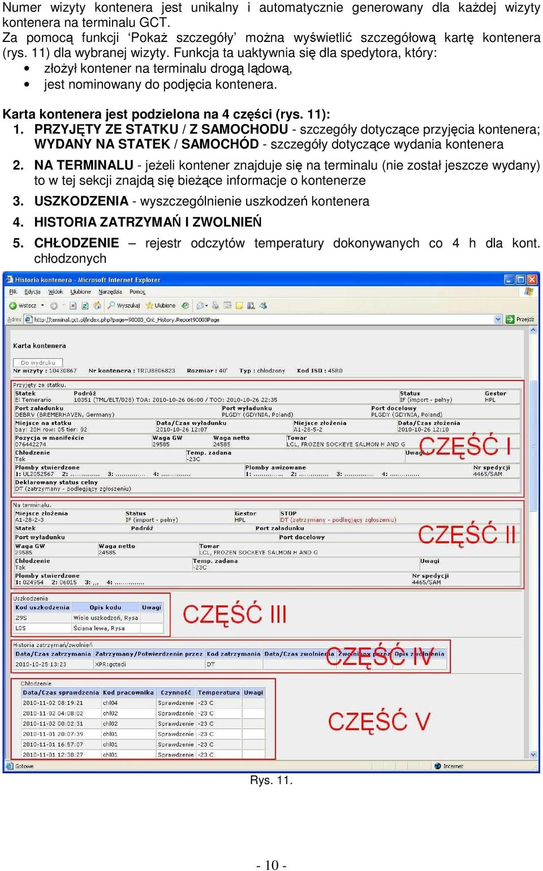
Task: Click the Stop loading icon
Action: click(73, 306)
